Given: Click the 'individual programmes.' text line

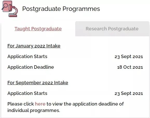Looking at the screenshot, I should click(34, 110).
